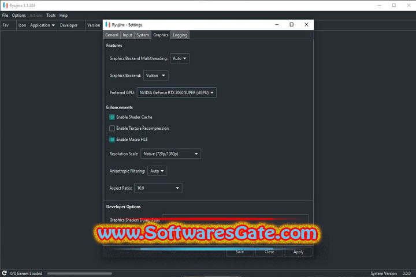This screenshot has height=277, width=416.
Task: Maximize the Ryujinx Settings window
Action: tap(292, 25)
